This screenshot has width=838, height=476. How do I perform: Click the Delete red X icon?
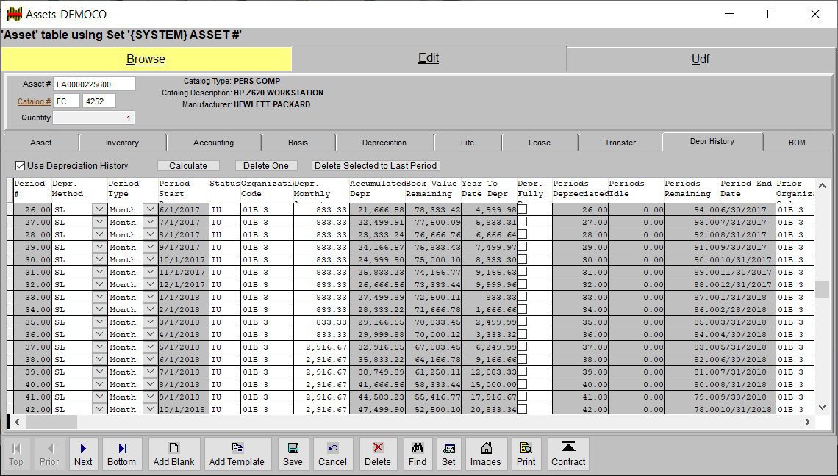[x=378, y=448]
